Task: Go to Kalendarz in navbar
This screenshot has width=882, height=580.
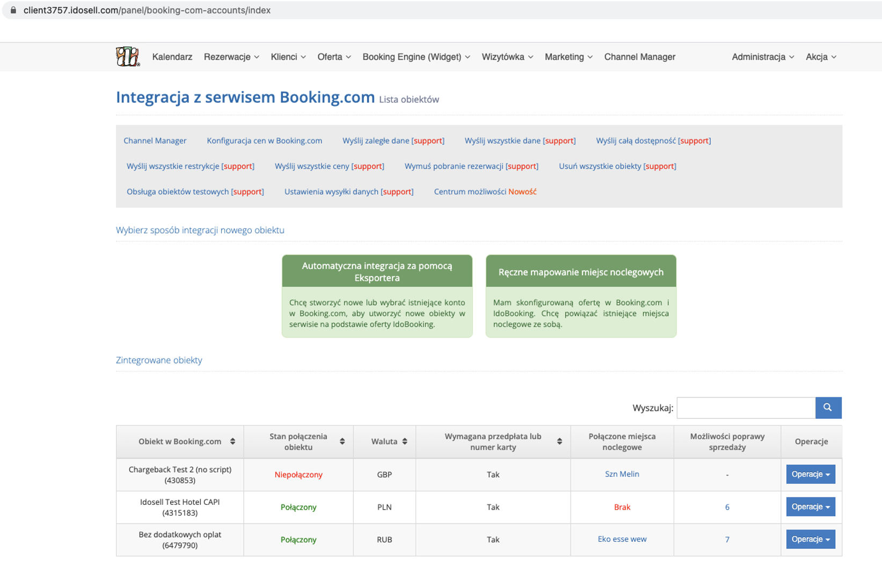Action: (x=172, y=57)
